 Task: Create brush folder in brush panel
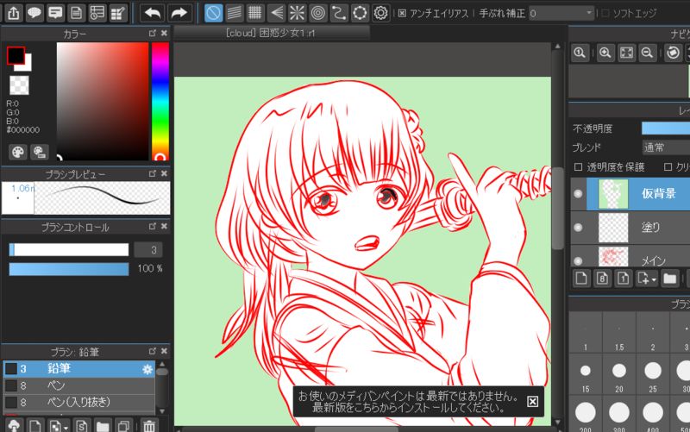pos(103,425)
